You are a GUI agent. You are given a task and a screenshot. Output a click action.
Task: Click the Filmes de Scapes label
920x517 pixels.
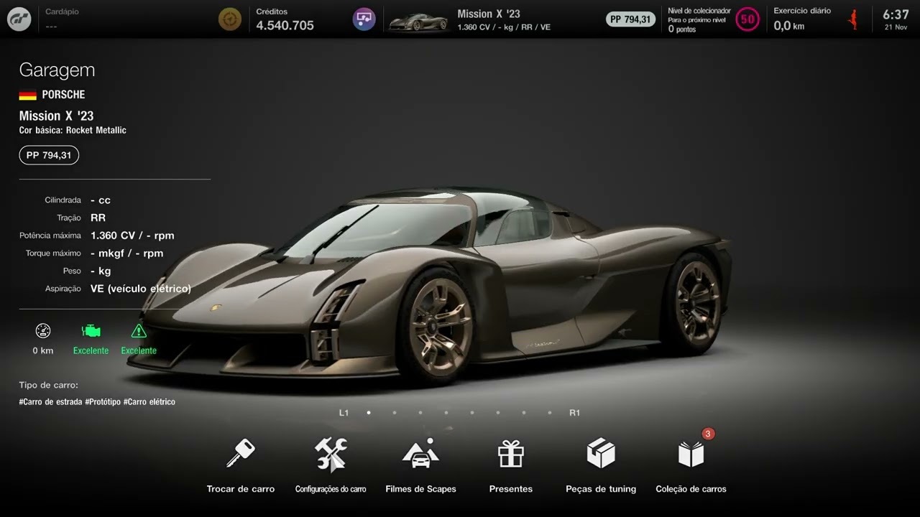click(x=420, y=489)
